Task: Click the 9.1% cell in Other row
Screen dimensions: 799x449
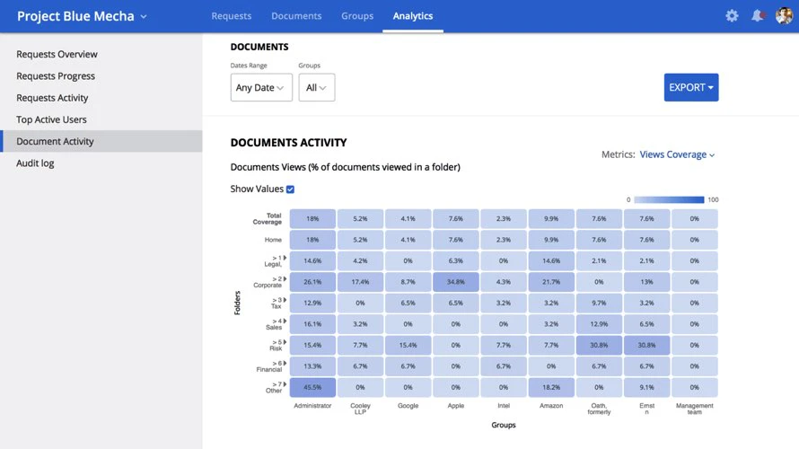Action: coord(646,387)
